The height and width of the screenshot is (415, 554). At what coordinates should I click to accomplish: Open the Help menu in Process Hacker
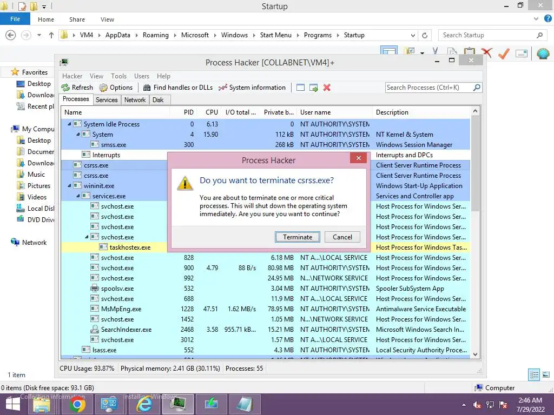click(x=163, y=76)
